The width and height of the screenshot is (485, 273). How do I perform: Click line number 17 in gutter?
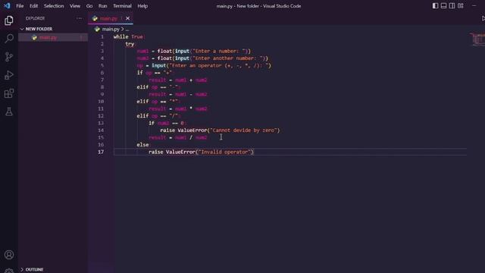point(101,152)
